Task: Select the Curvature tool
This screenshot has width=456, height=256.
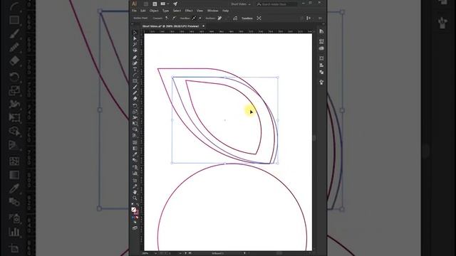Action: [135, 63]
